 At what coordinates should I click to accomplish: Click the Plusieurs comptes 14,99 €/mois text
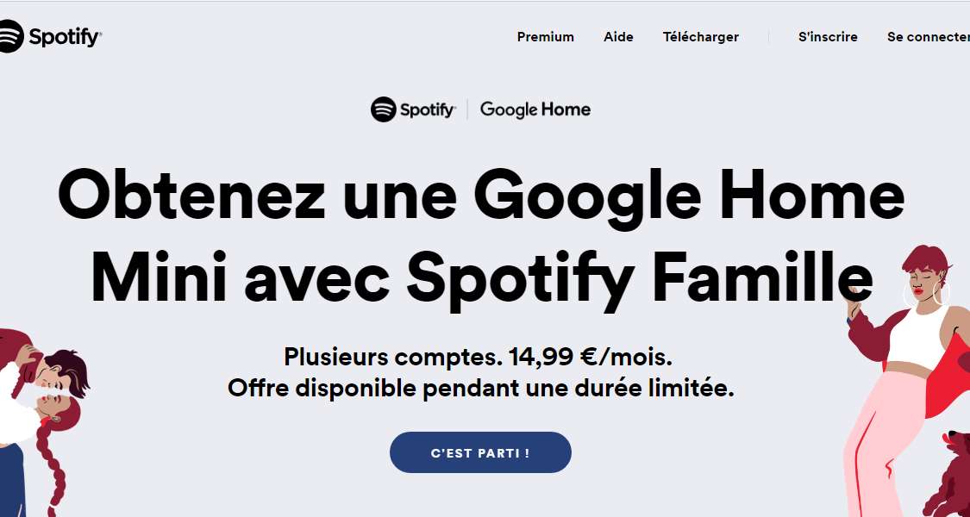478,356
